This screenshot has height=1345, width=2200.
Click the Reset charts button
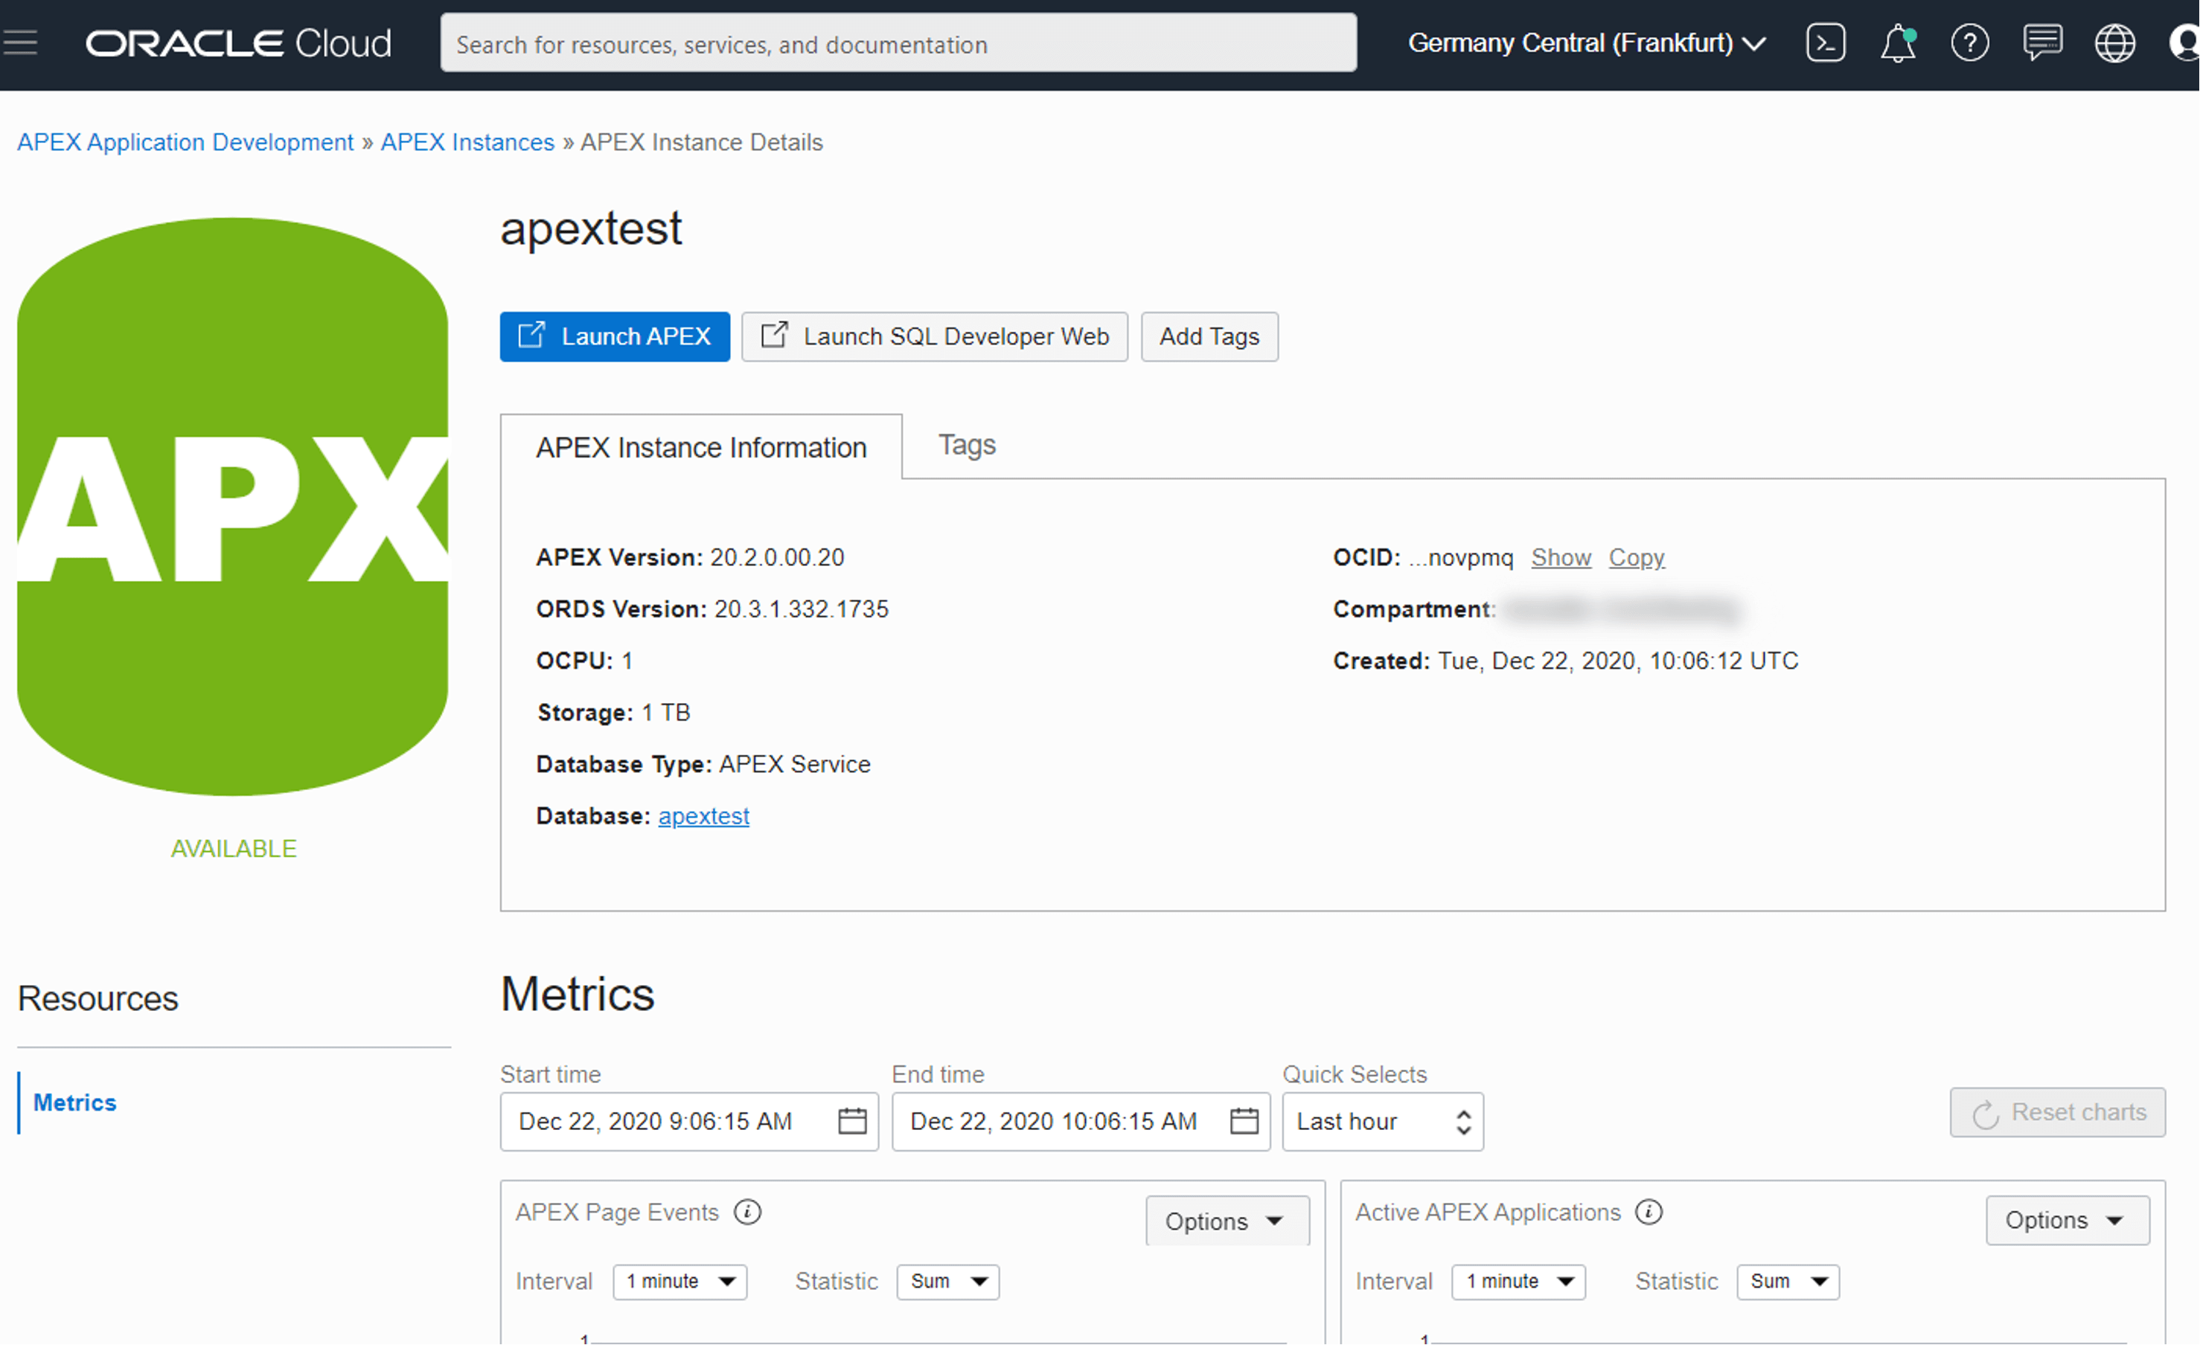pyautogui.click(x=2058, y=1112)
